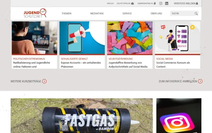Open social commerce phone illustration thumbnail

pyautogui.click(x=177, y=38)
